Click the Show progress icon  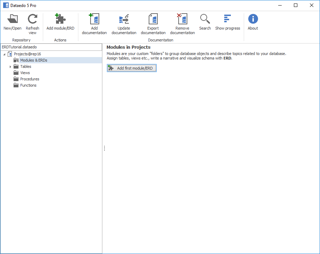pos(227,19)
